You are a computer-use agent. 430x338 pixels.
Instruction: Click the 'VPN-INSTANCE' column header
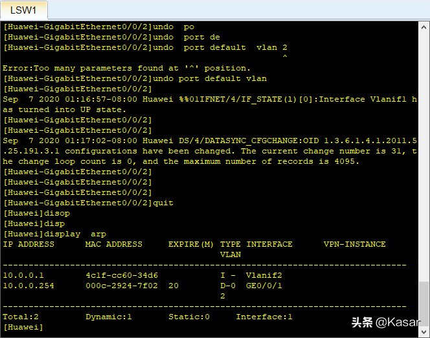pyautogui.click(x=355, y=244)
